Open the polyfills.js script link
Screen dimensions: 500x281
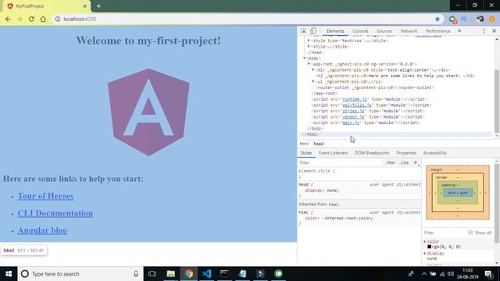pyautogui.click(x=356, y=105)
